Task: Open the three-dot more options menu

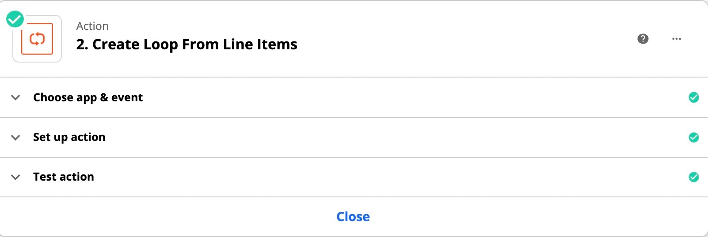Action: pyautogui.click(x=676, y=39)
